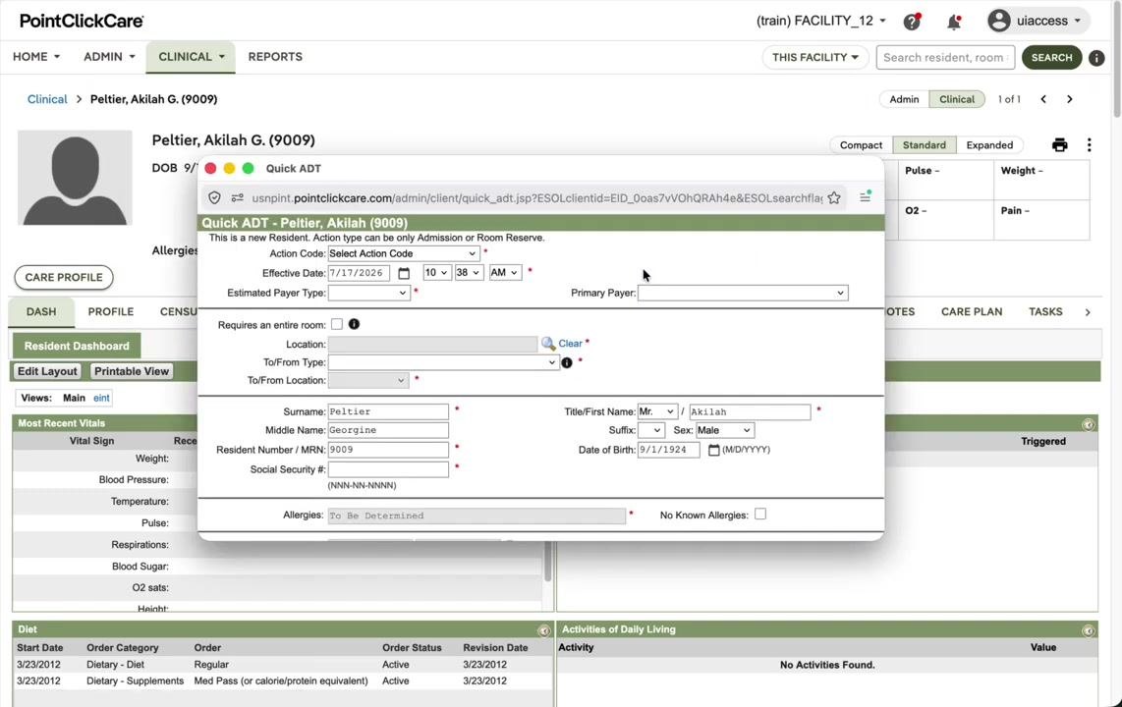
Task: Open THIS FACILITY dropdown
Action: coord(815,57)
